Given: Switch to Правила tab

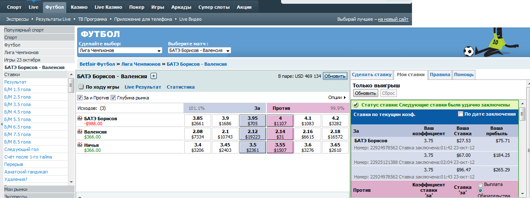Looking at the screenshot, I should [440, 74].
